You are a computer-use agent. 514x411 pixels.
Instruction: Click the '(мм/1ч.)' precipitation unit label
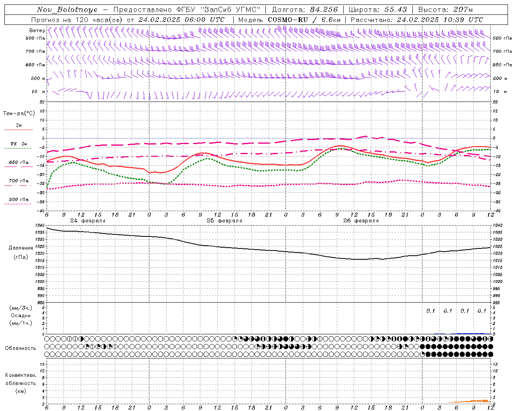point(21,323)
